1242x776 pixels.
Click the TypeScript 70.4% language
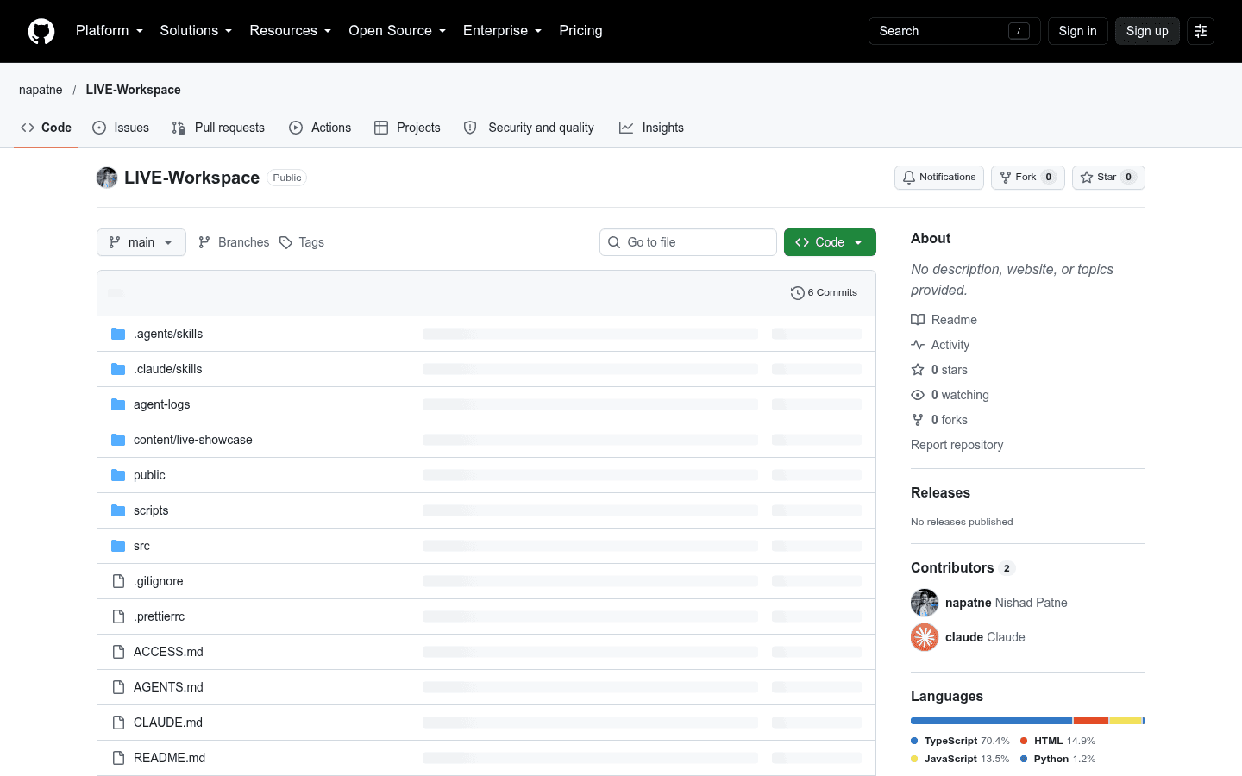coord(960,741)
